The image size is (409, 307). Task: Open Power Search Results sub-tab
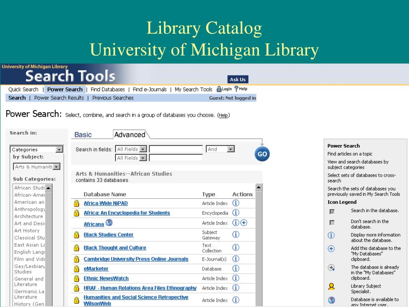[59, 98]
